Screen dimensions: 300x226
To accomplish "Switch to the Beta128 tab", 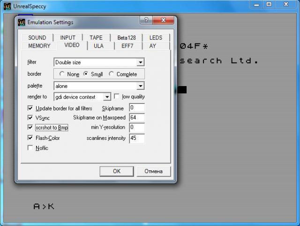I will pyautogui.click(x=127, y=38).
